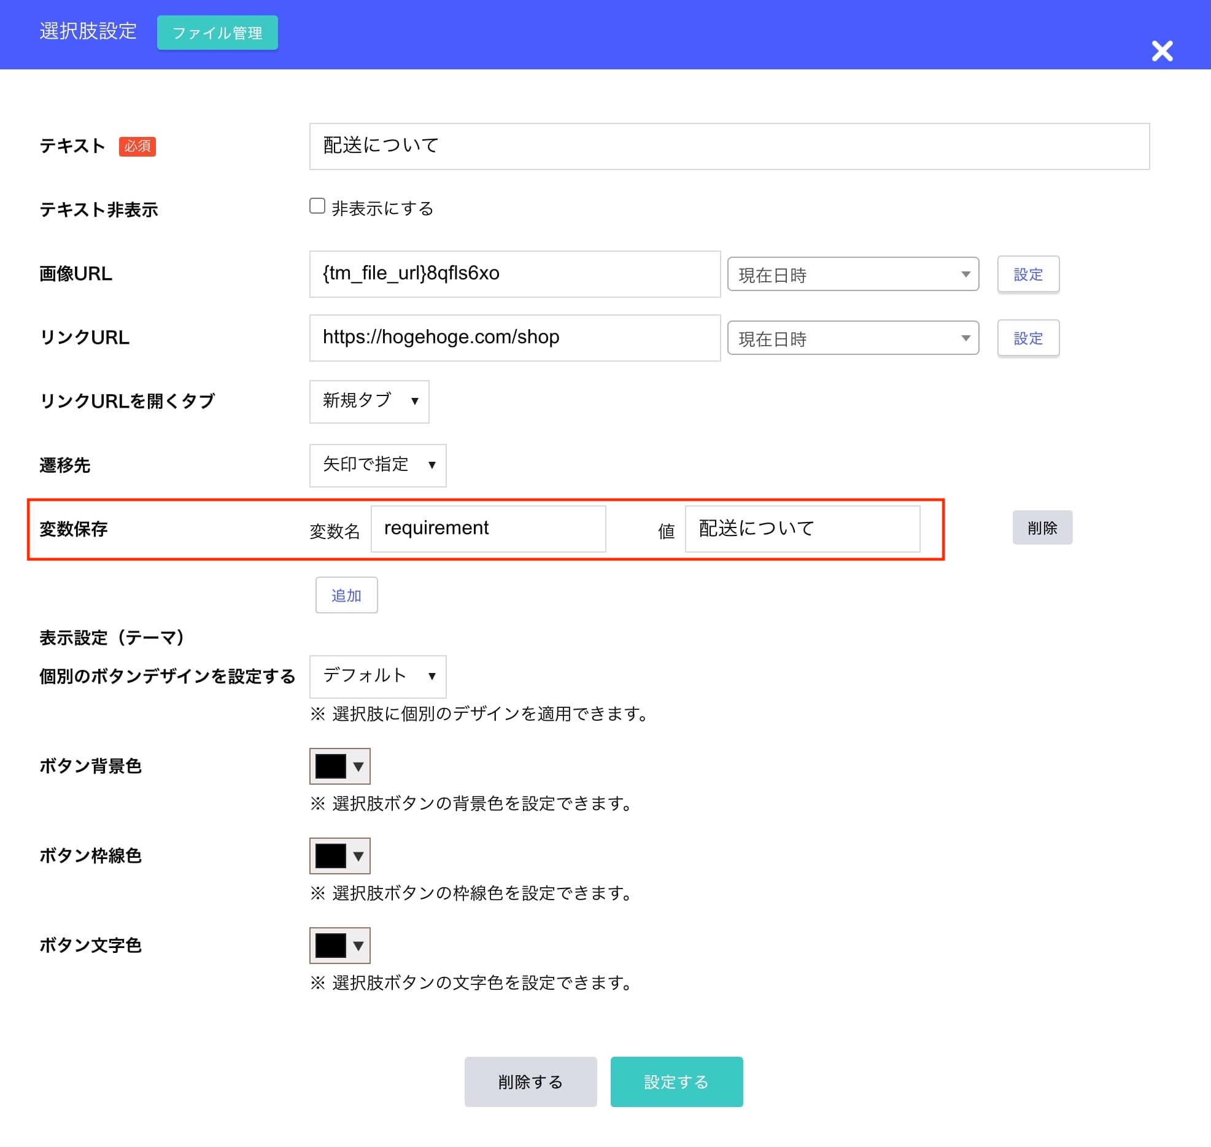Open 遷移先 dropdown showing 矢印で指定

377,465
